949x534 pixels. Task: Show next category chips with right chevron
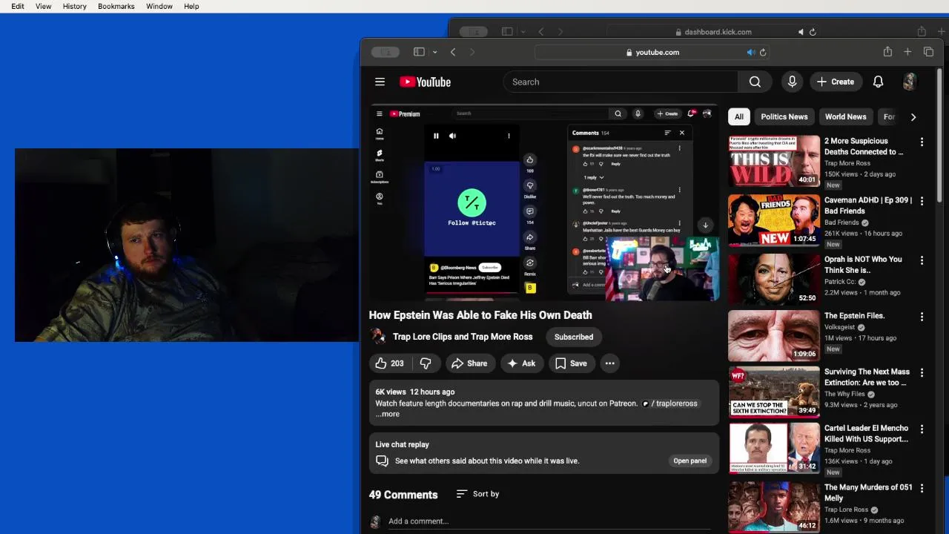click(913, 116)
